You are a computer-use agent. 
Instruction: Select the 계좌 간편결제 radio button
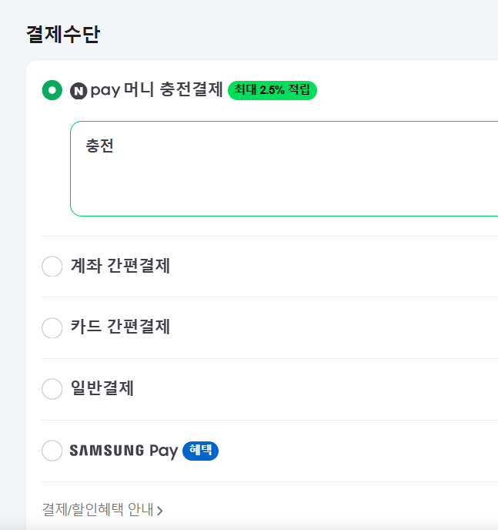pos(52,267)
